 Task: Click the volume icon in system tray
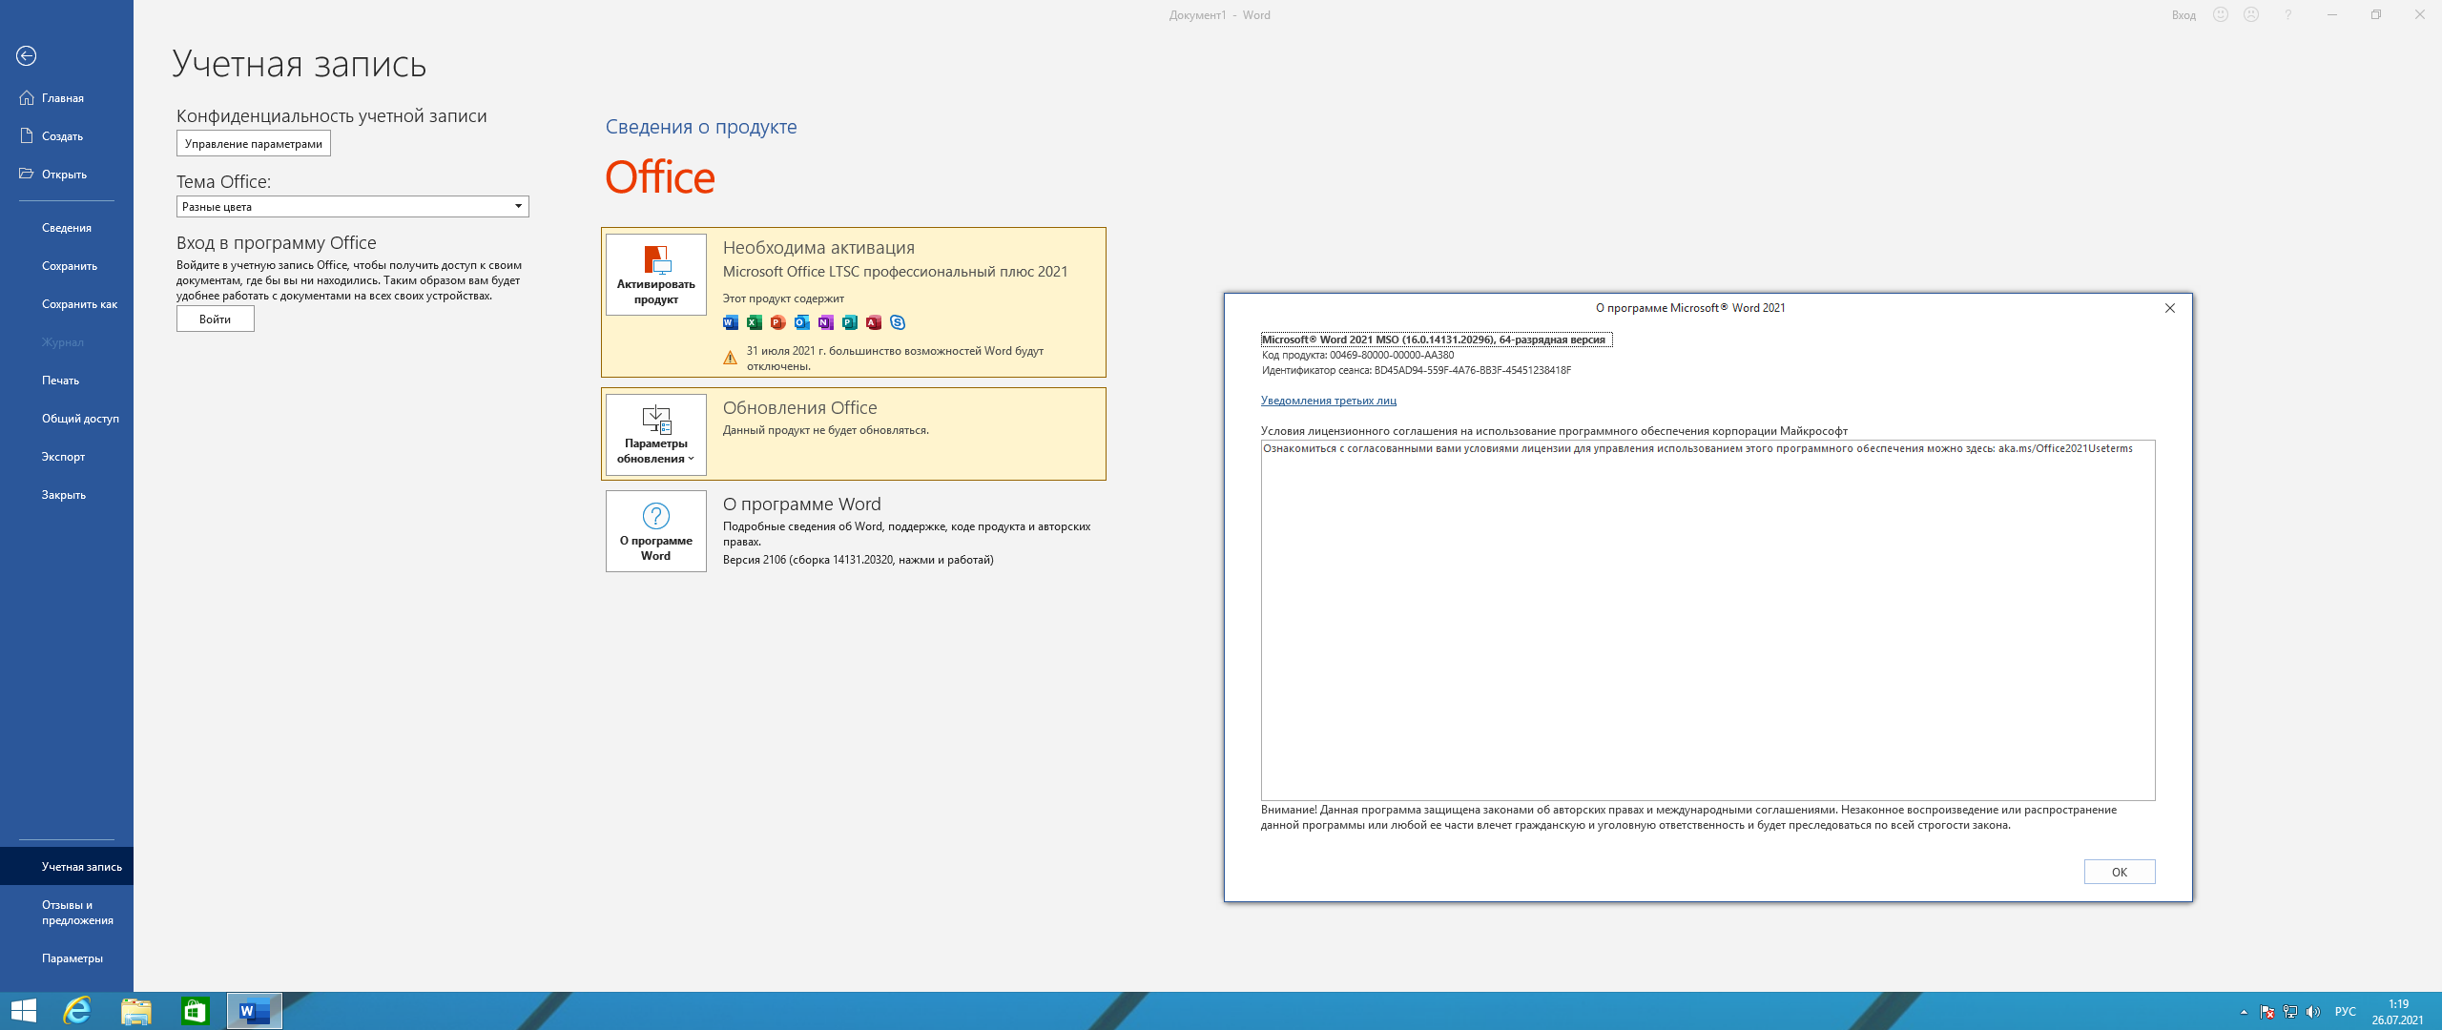click(x=2313, y=1012)
